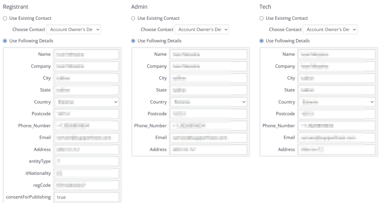Click consentForPublishing field containing true
The image size is (382, 203).
click(x=87, y=197)
